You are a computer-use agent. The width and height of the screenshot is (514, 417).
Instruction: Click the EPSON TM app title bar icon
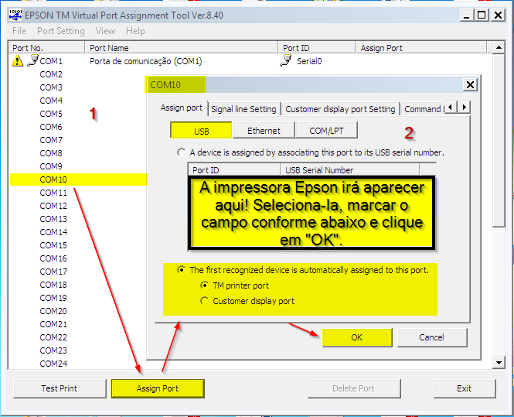[15, 15]
